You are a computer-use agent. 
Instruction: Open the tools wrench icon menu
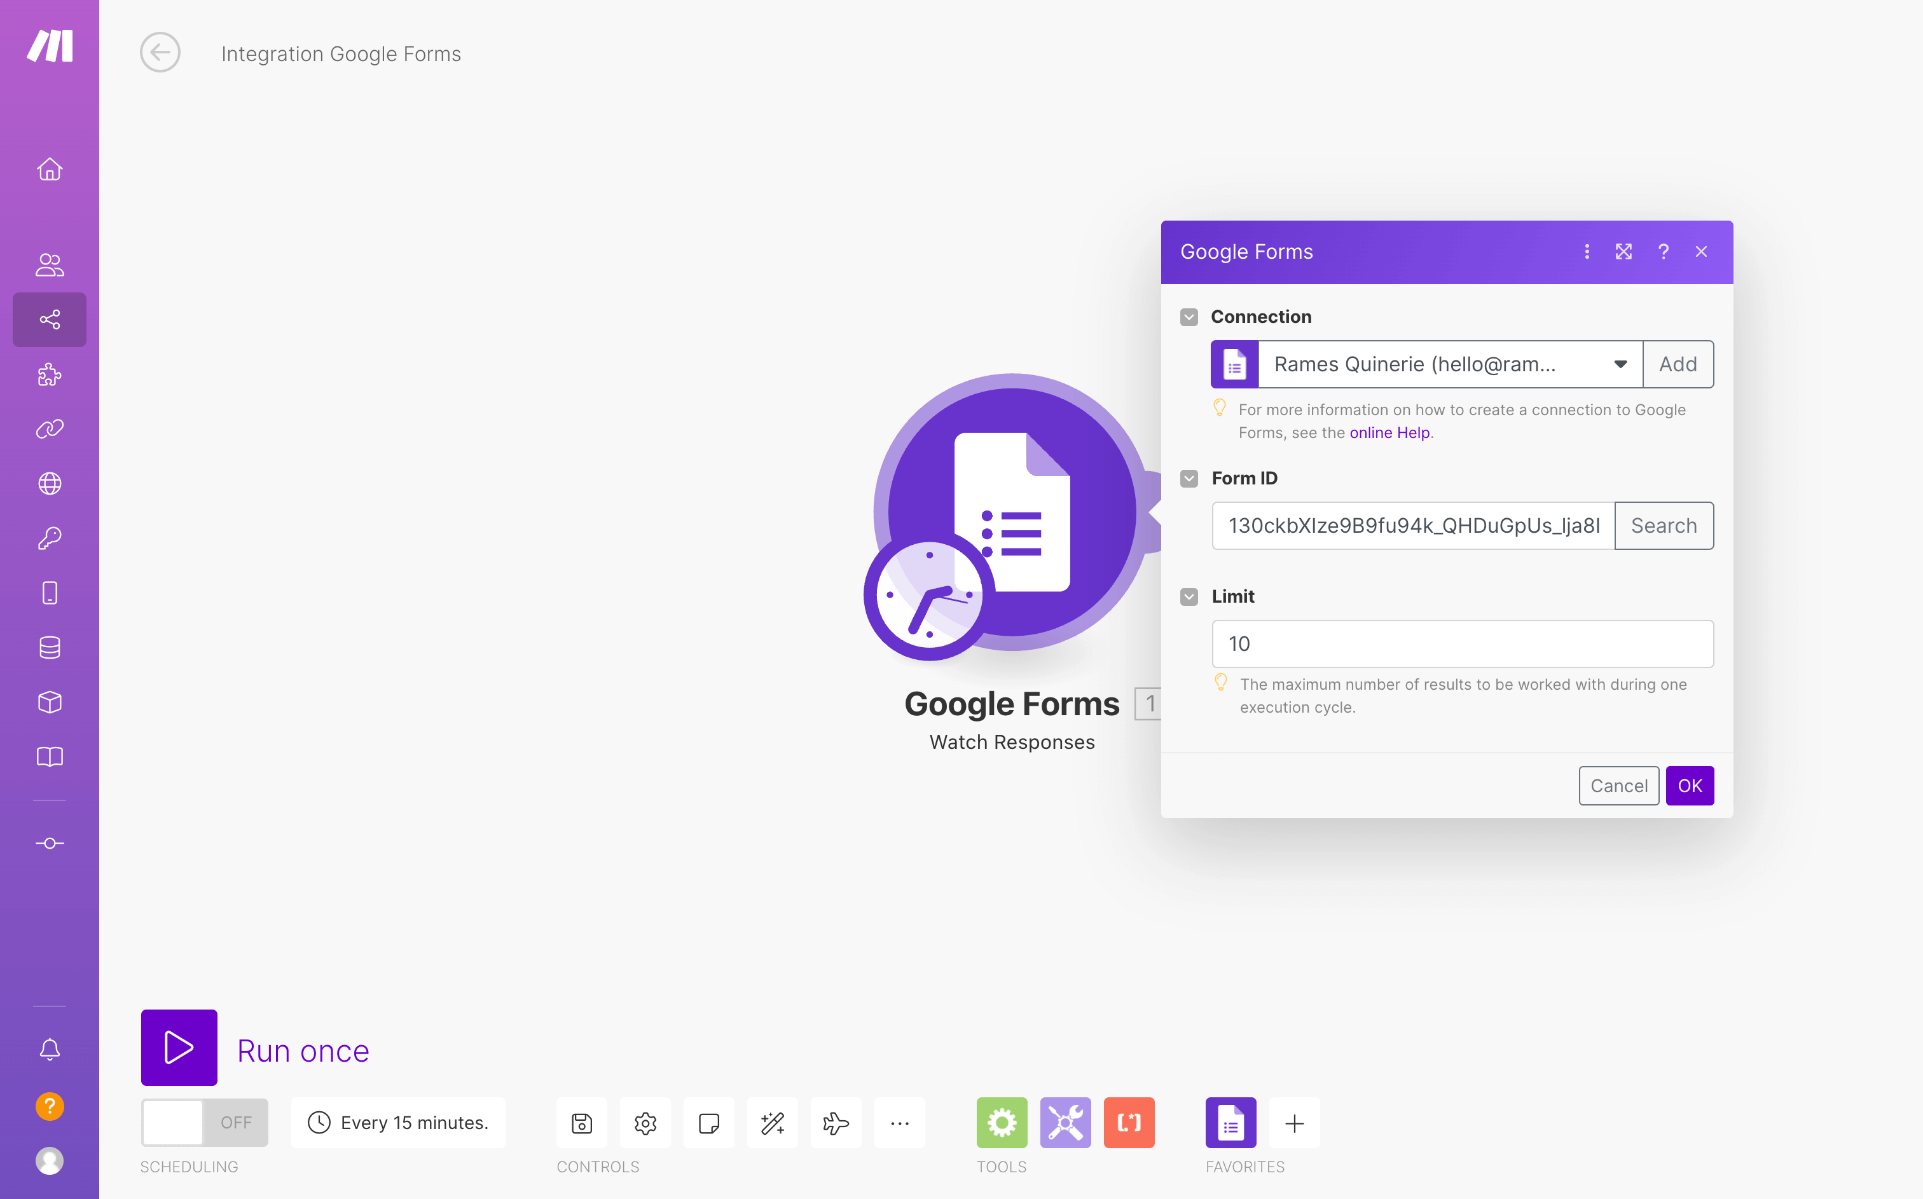point(1064,1121)
